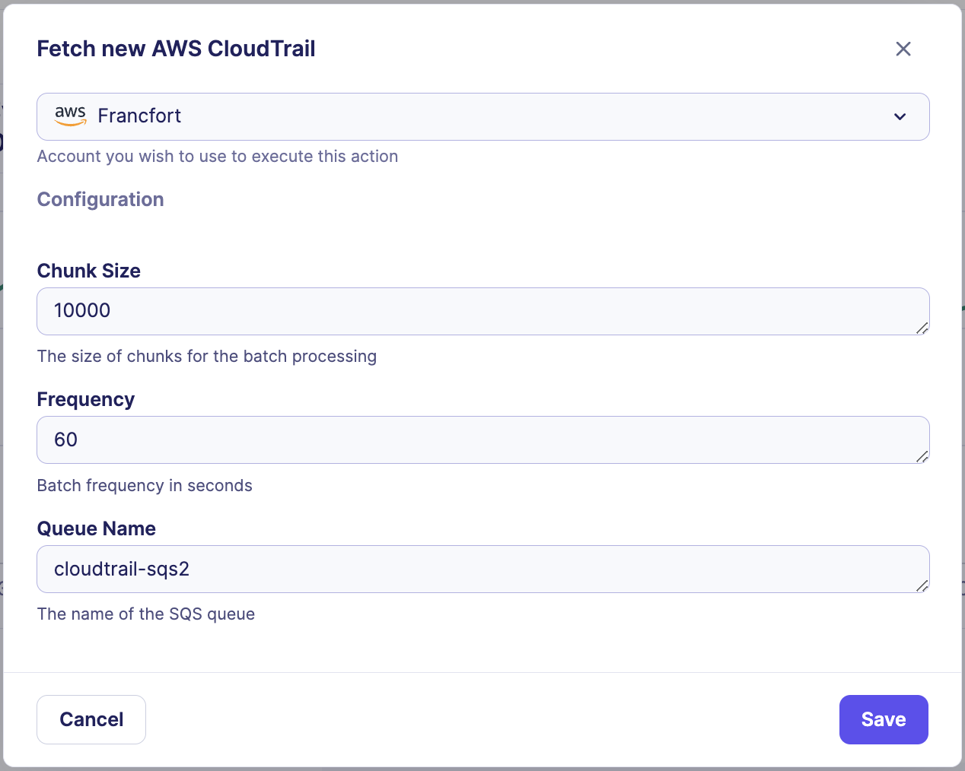The height and width of the screenshot is (771, 965).
Task: Click the Queue Name resize corner handle
Action: (x=922, y=585)
